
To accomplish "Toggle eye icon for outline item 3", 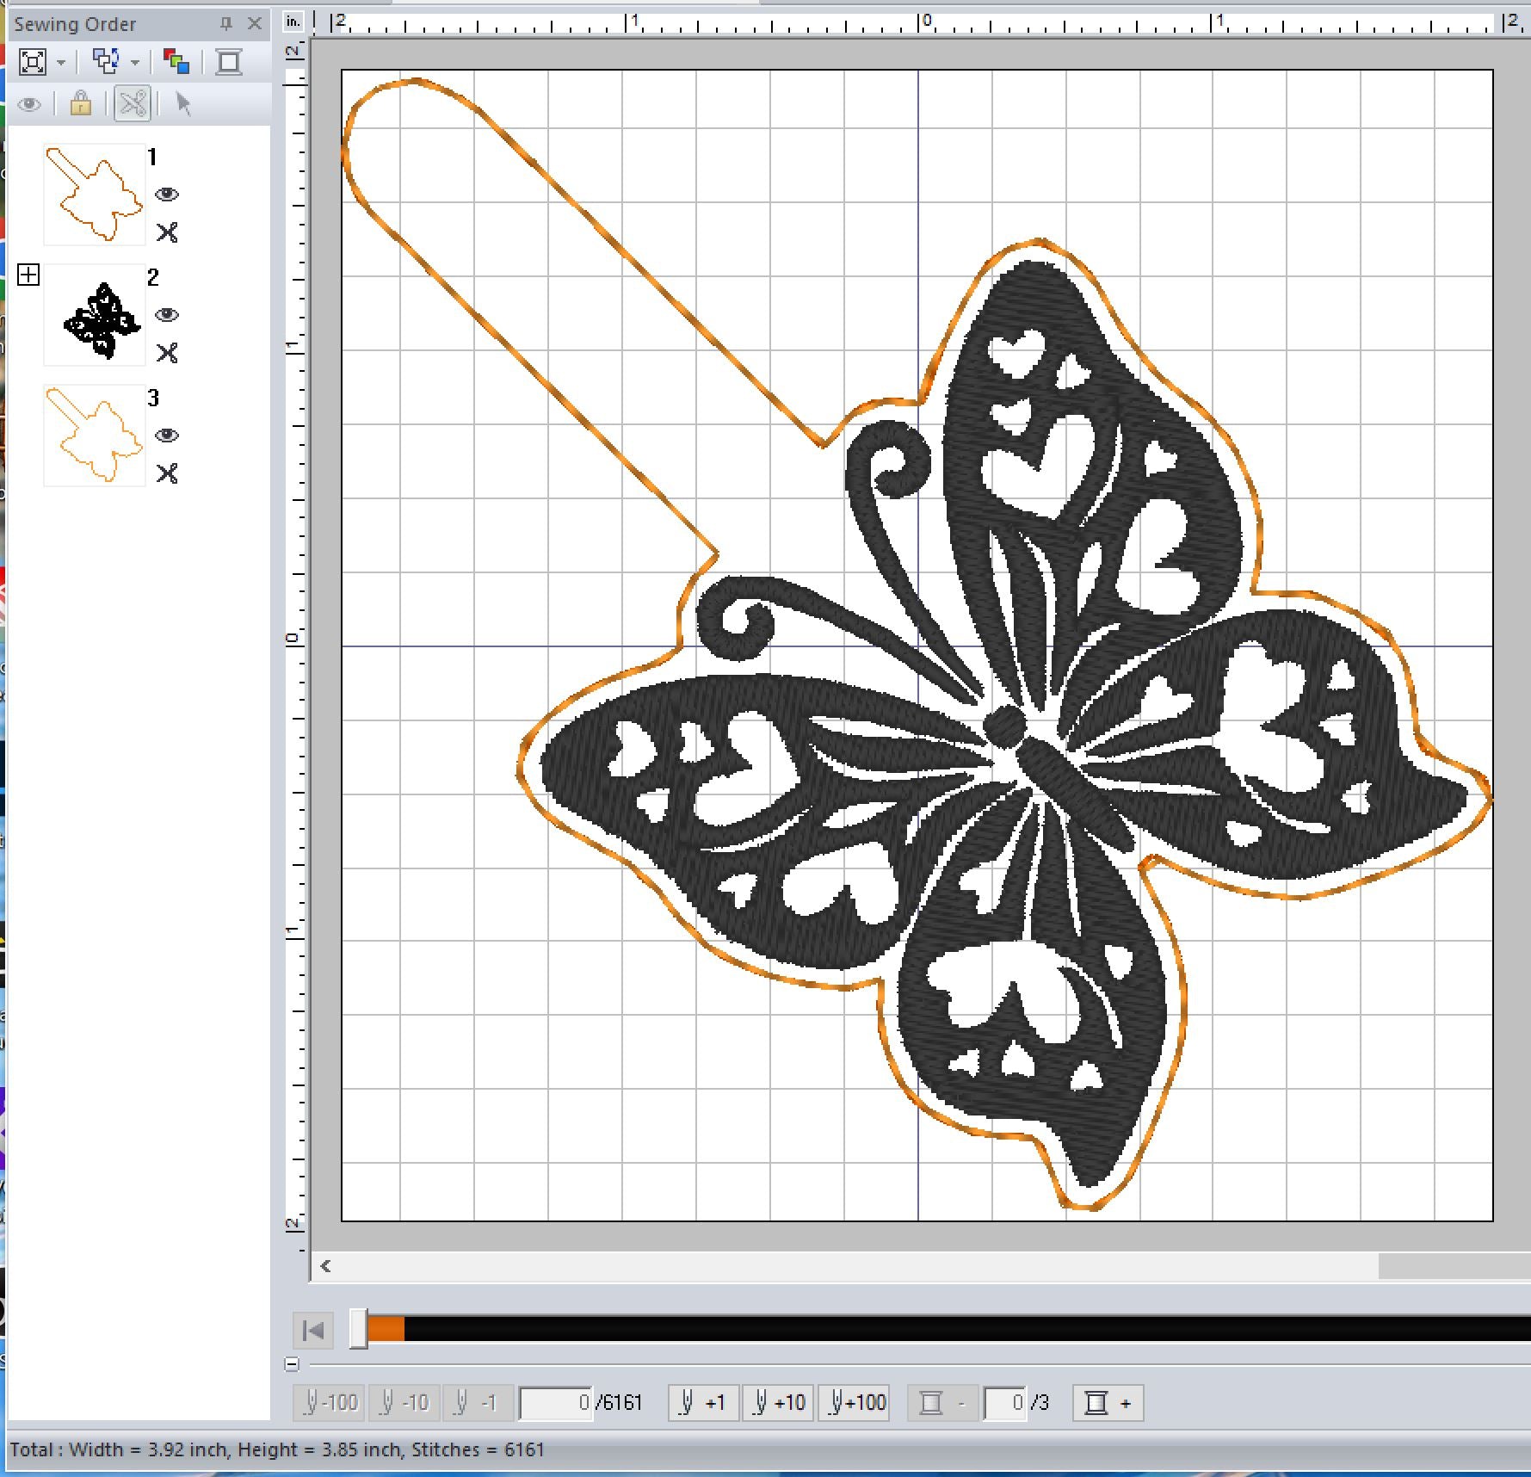I will tap(167, 436).
